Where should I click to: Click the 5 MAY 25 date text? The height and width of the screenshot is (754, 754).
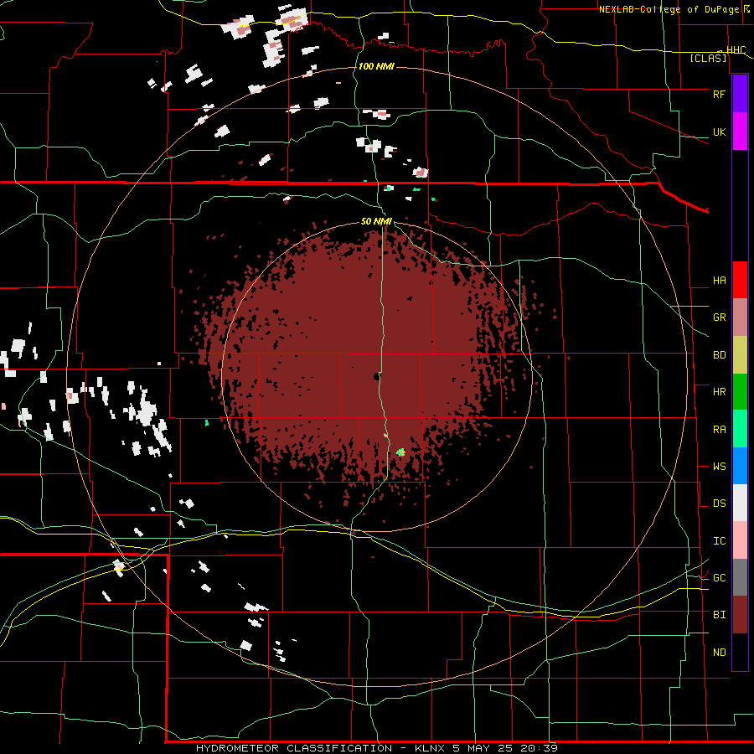483,748
